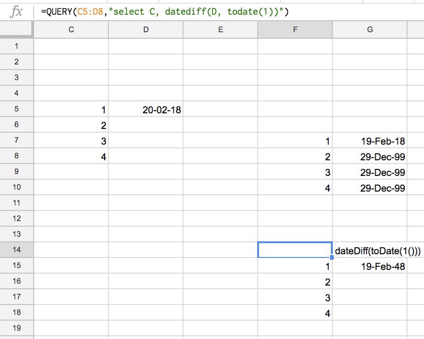
Task: Select row 15 header
Action: (17, 265)
